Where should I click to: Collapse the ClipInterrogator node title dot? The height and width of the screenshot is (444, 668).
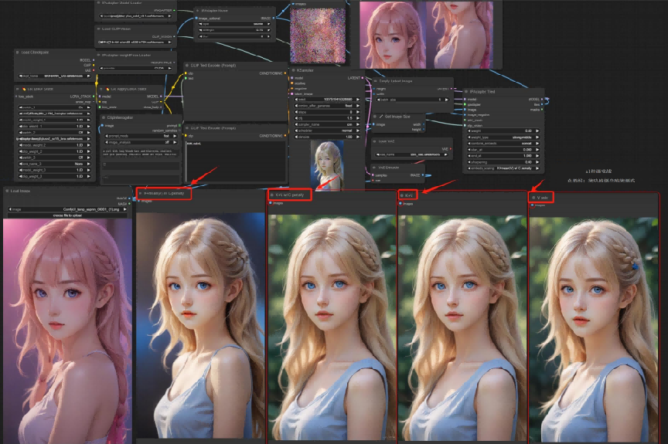(x=104, y=117)
